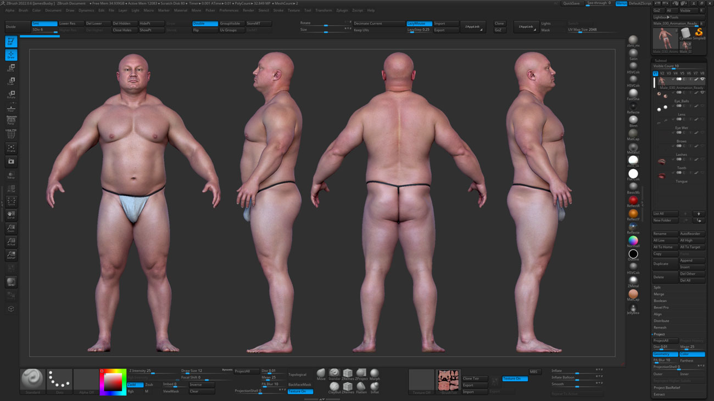This screenshot has height=401, width=714.
Task: Select the ClayBuildup brush icon
Action: (334, 387)
